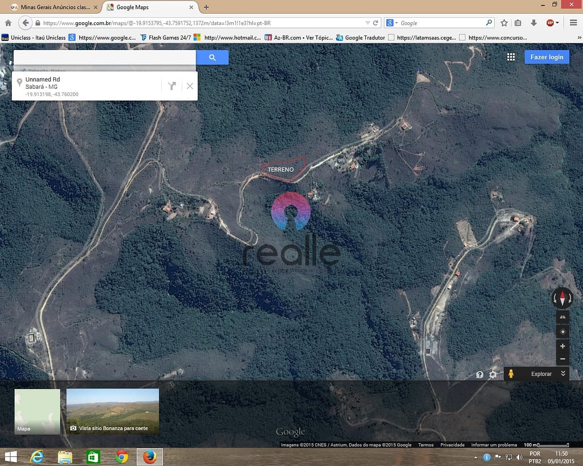
Task: Open Vista sitio Bonanza photo thumbnail
Action: click(113, 411)
